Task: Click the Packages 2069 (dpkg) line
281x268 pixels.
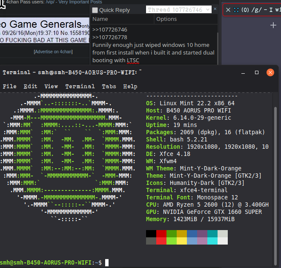Action: tap(205, 132)
